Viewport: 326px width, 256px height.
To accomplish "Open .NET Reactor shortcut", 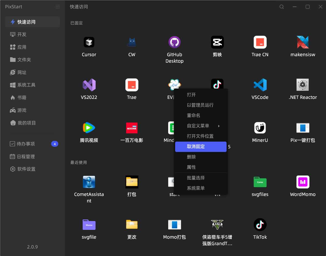I will point(303,85).
